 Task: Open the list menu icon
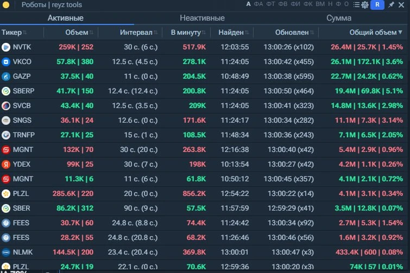[356, 5]
